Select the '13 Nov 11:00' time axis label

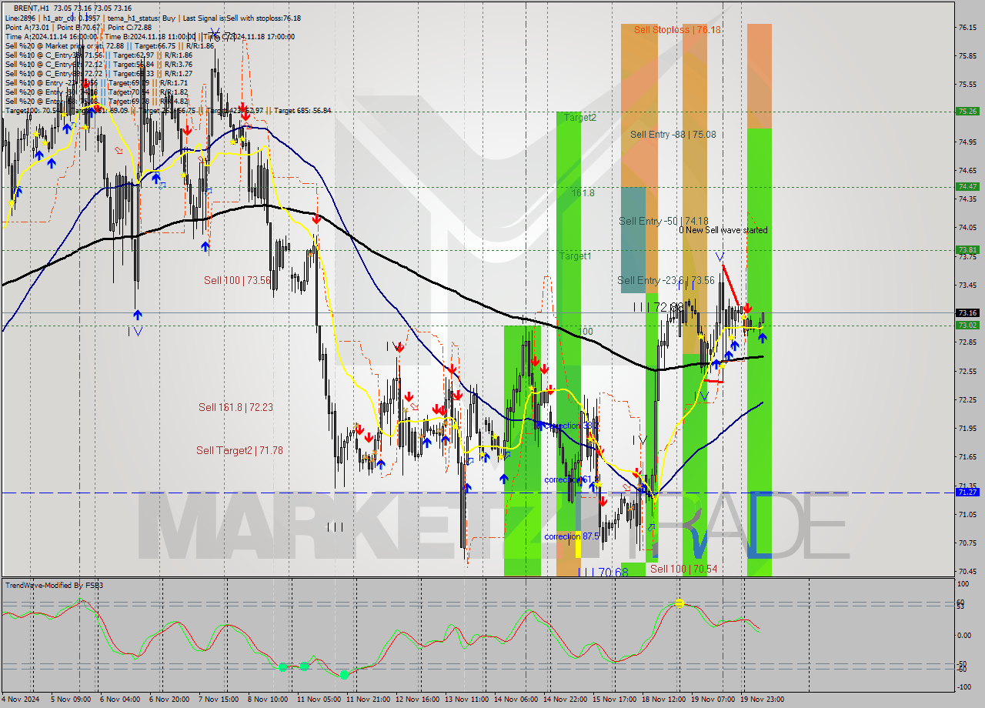[x=467, y=700]
